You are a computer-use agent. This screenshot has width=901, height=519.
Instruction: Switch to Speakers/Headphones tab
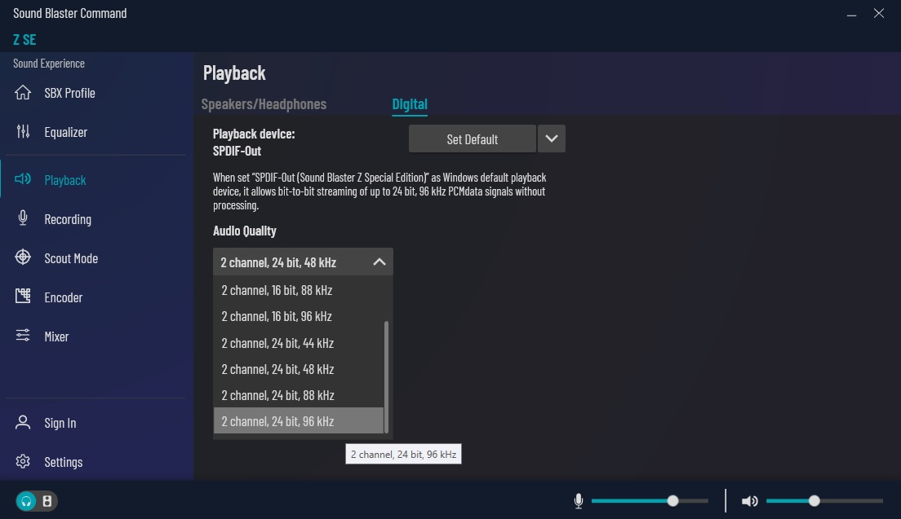(x=264, y=103)
